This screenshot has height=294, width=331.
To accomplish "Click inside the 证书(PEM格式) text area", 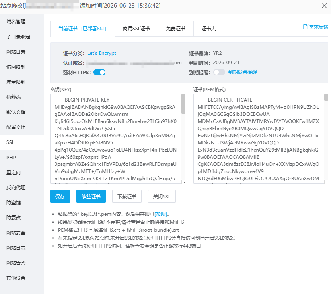I will (x=259, y=139).
